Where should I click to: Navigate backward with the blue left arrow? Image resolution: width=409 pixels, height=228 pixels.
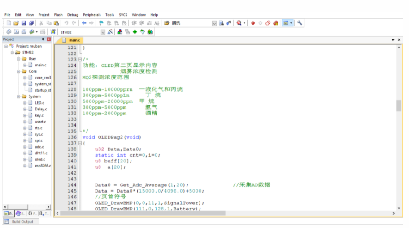click(x=84, y=23)
